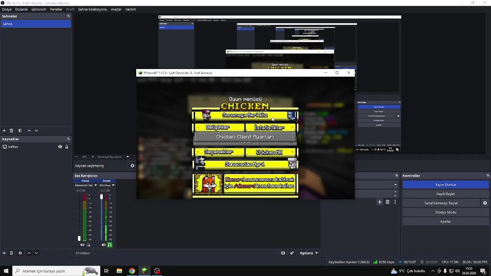
Task: Move scene down arrow in Sahneler panel
Action: tap(36, 131)
